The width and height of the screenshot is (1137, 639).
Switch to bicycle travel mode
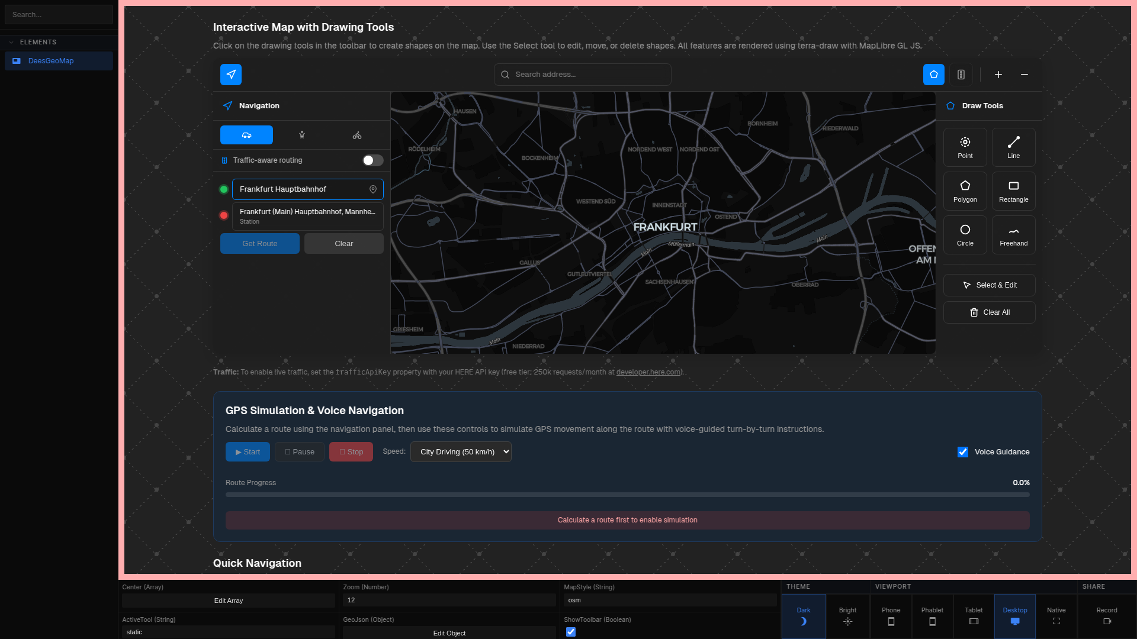pos(357,135)
